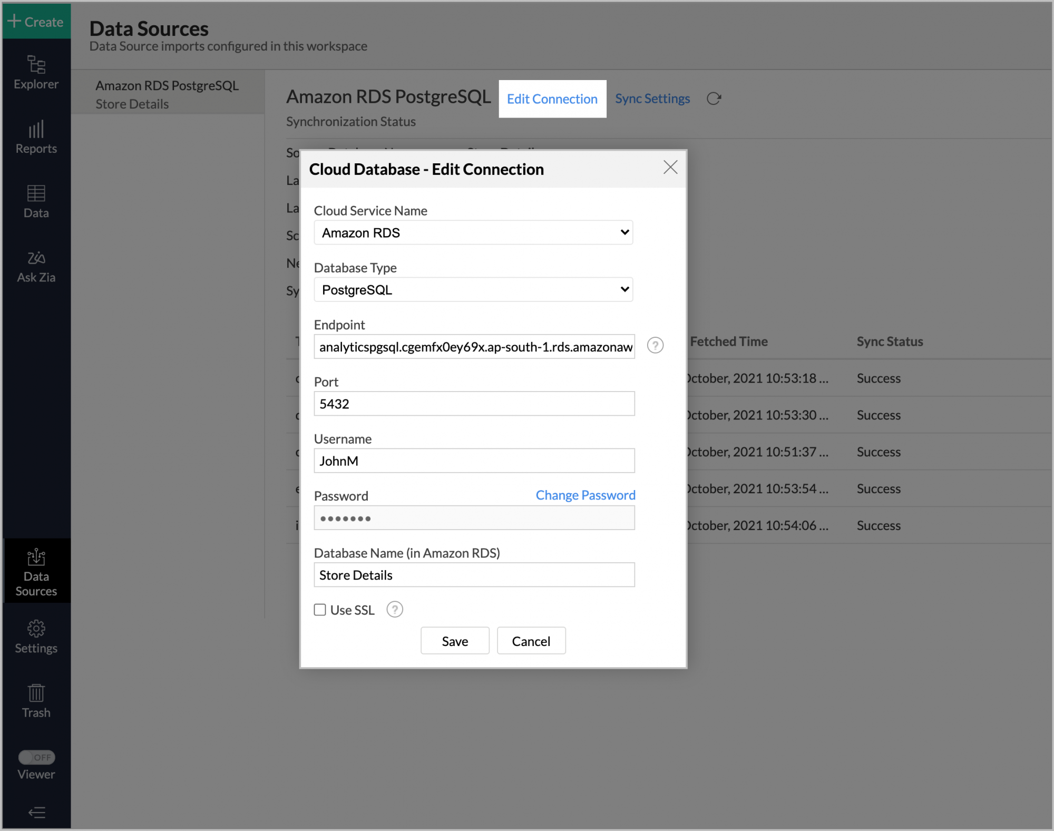Click the Create button
The width and height of the screenshot is (1054, 831).
pos(36,22)
